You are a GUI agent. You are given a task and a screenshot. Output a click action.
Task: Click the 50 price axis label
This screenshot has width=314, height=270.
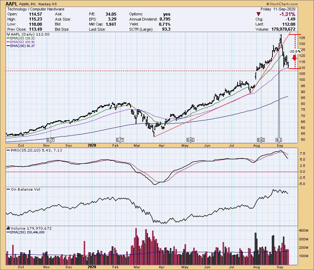[x=303, y=140]
